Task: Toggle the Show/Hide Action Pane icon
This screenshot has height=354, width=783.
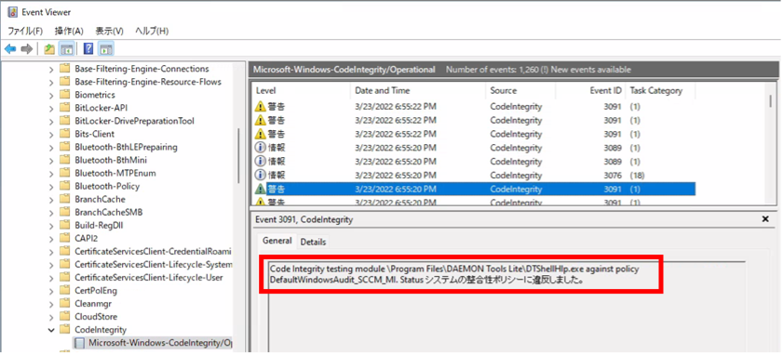Action: (x=105, y=49)
